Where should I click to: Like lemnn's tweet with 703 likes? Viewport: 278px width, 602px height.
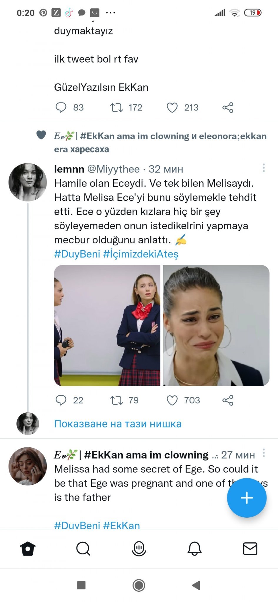172,400
